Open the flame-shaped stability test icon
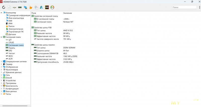The image size is (201, 107). [x=31, y=7]
